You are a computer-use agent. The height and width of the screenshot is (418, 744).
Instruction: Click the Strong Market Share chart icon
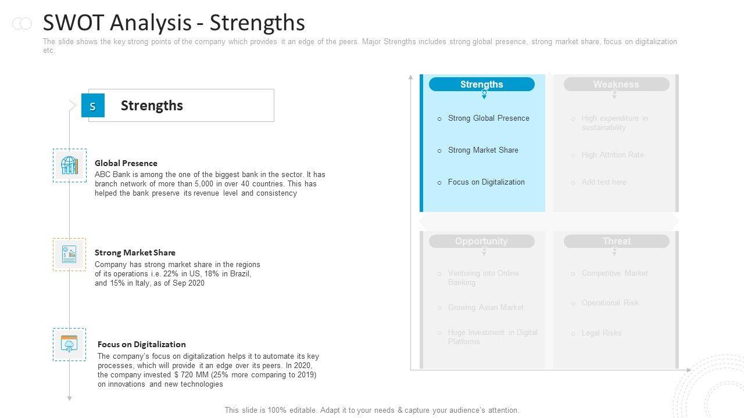(x=69, y=254)
